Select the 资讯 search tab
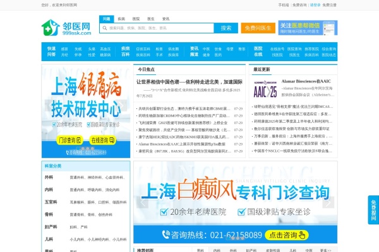Screen dimensions: 379x252 (165, 19)
